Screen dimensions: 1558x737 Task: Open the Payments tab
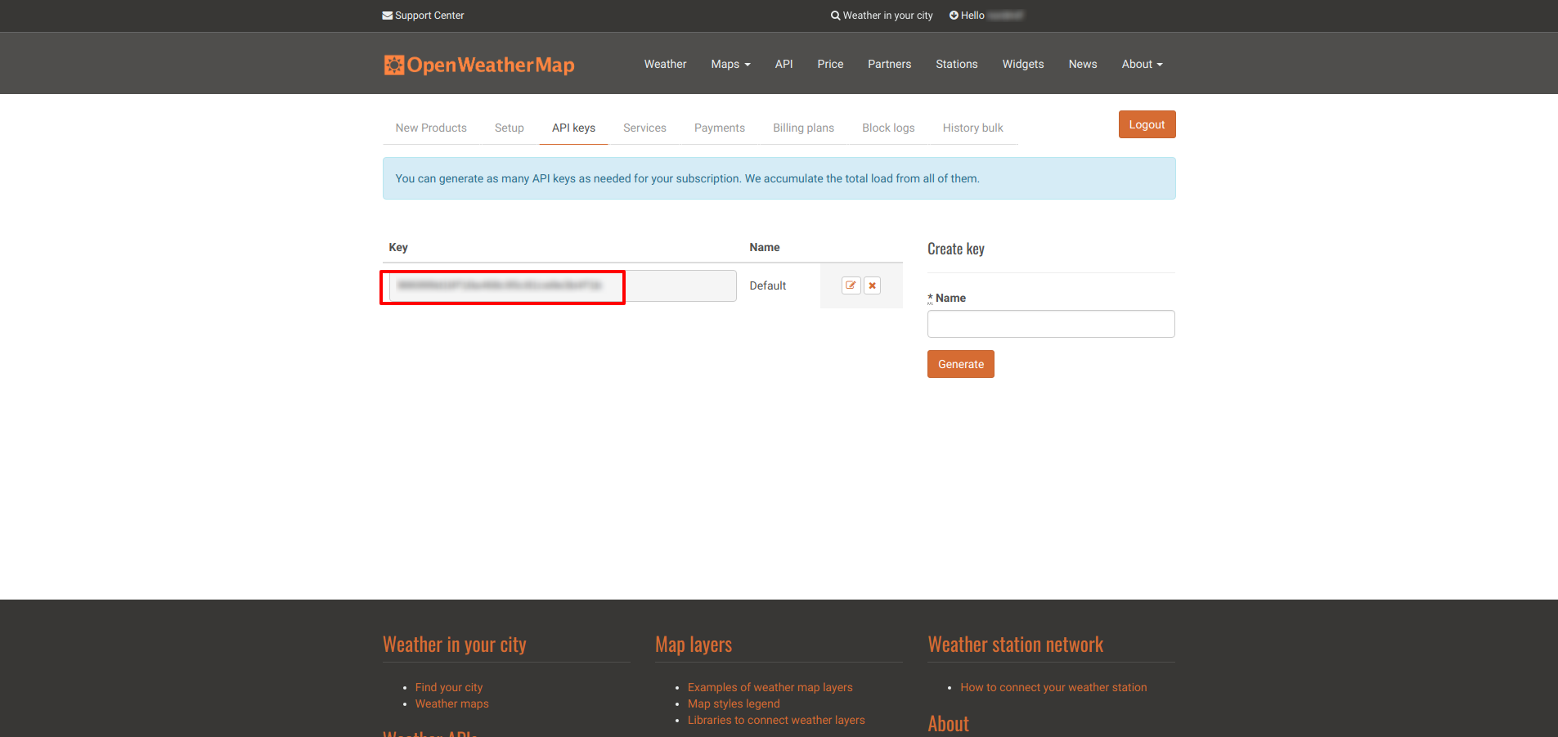click(720, 128)
